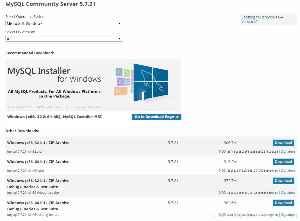The width and height of the screenshot is (300, 221).
Task: Open Signature link for win32-debug-test.zip
Action: (288, 192)
